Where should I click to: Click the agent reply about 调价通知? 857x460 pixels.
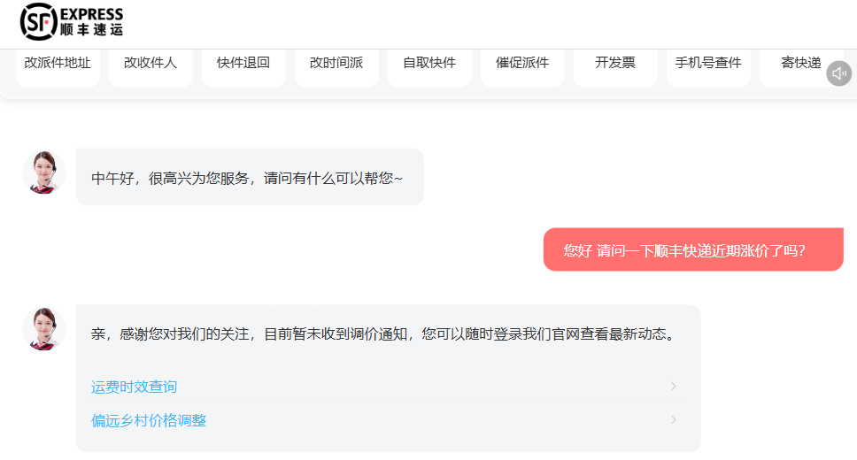(384, 334)
